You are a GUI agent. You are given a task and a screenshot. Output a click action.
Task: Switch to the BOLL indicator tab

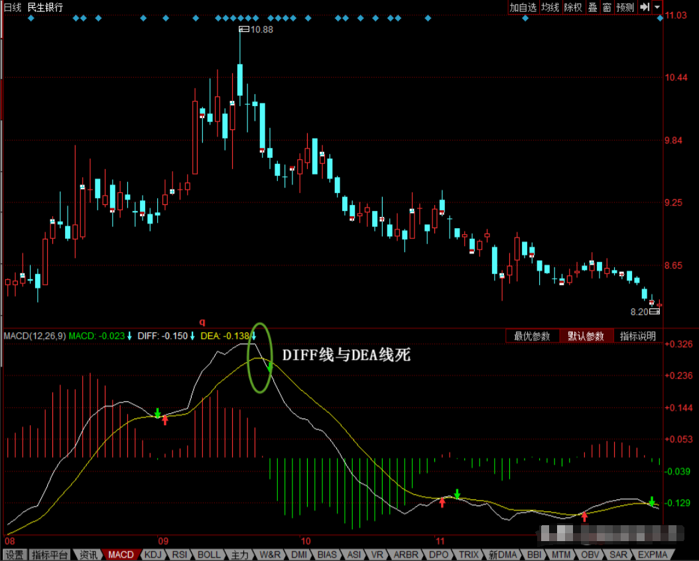click(209, 555)
